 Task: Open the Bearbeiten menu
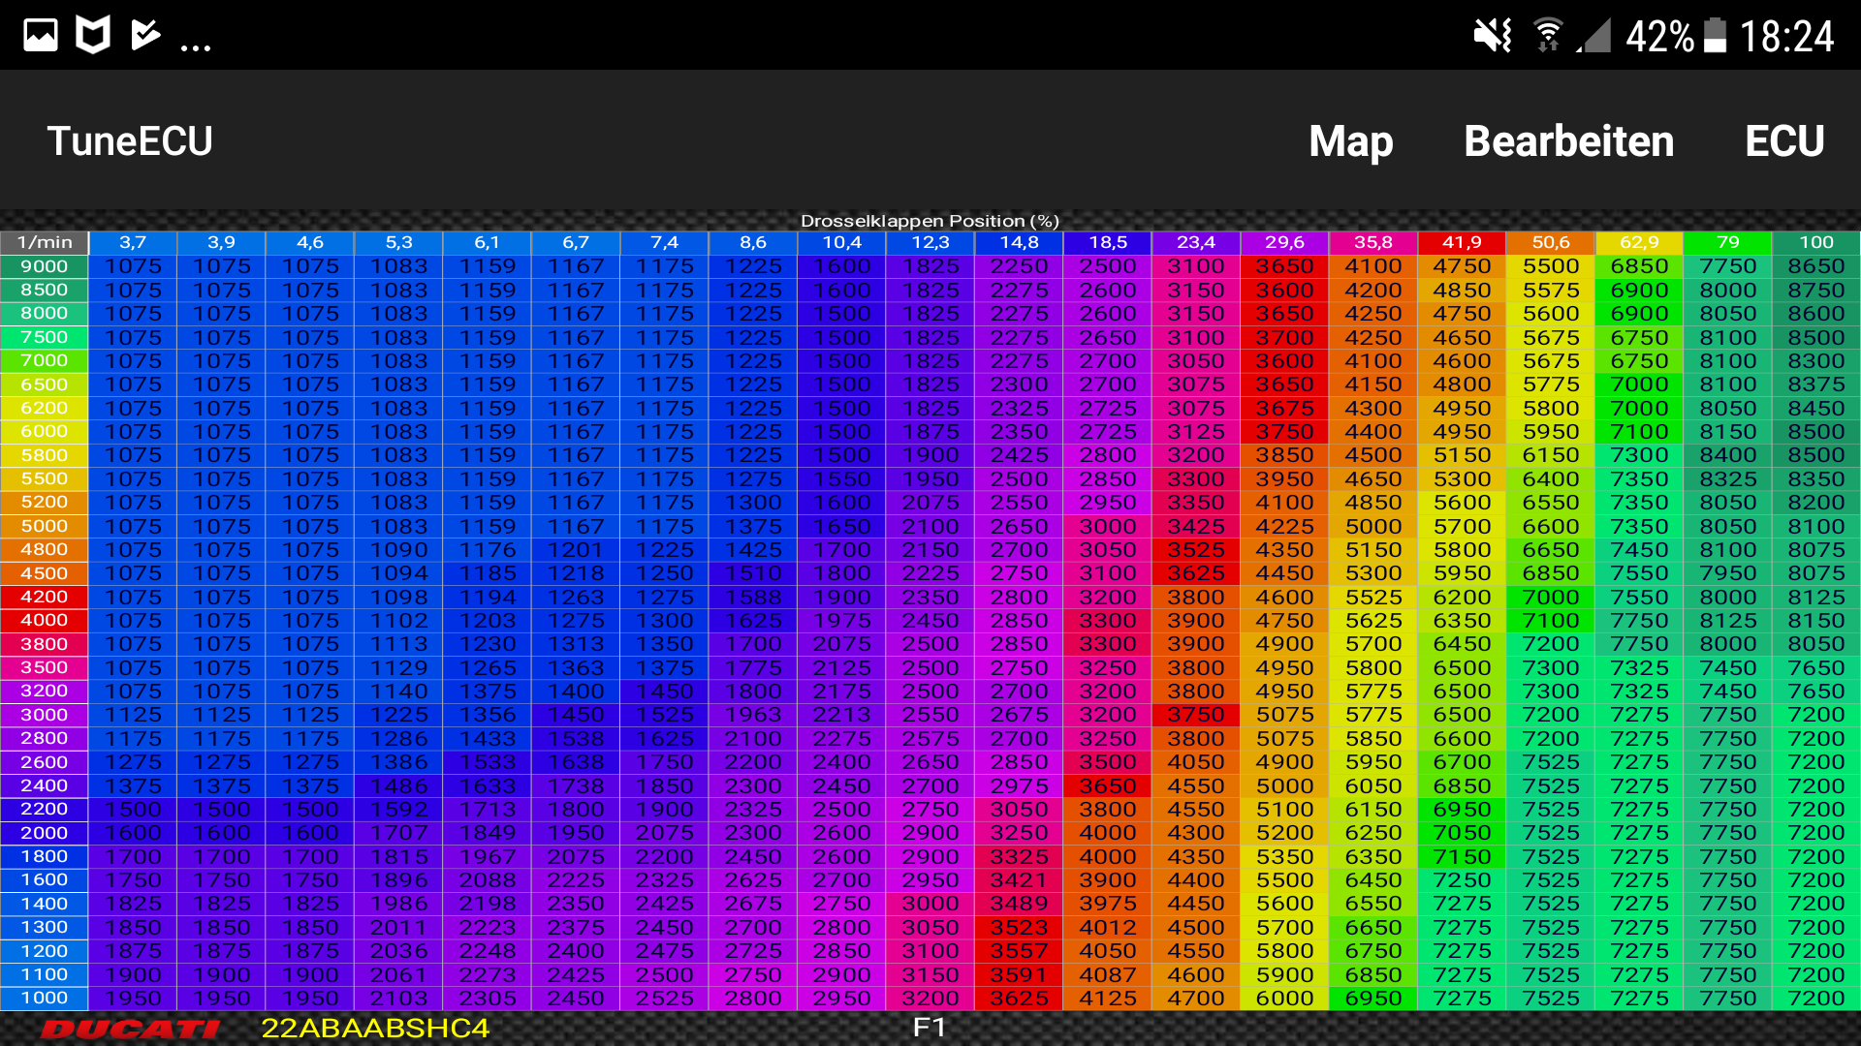[x=1568, y=141]
